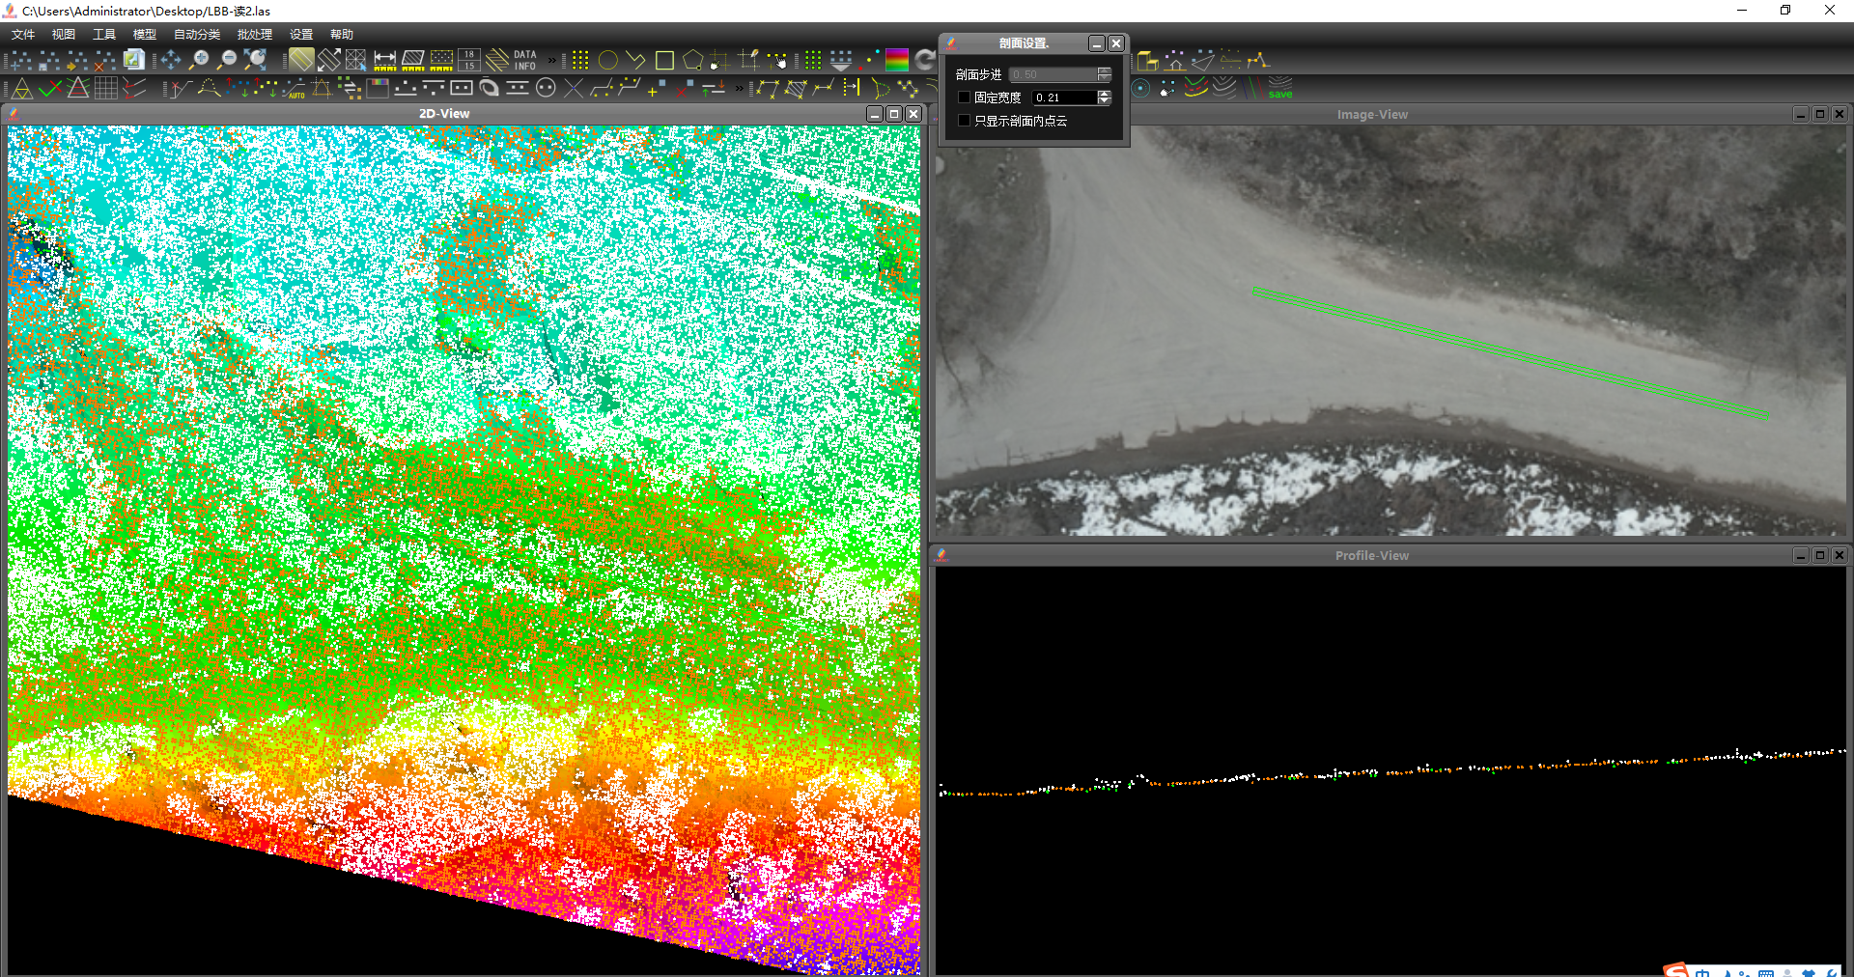Viewport: 1854px width, 977px height.
Task: Enable the 固定宽度 checkbox
Action: (x=964, y=98)
